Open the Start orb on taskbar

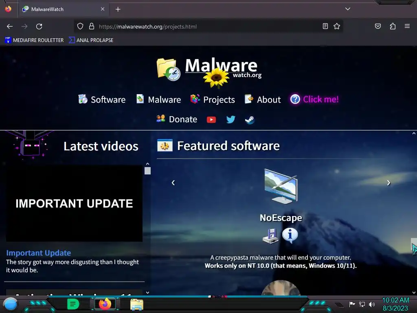11,304
